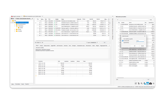Screen dimensions: 164x103
Task: Open the grid view icon in bottom toolbar
Action: point(136,83)
